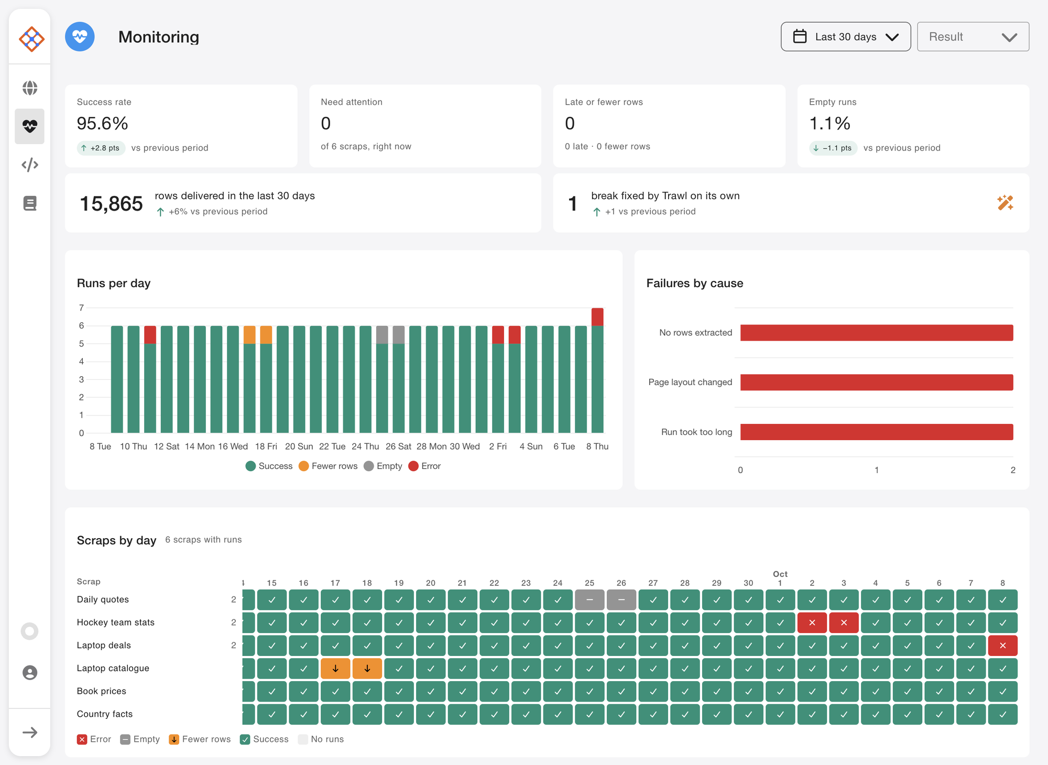
Task: Click Daily quotes empty cell on 26
Action: (x=621, y=600)
